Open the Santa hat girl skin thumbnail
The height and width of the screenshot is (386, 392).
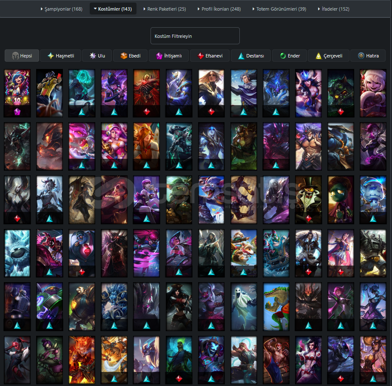click(373, 93)
